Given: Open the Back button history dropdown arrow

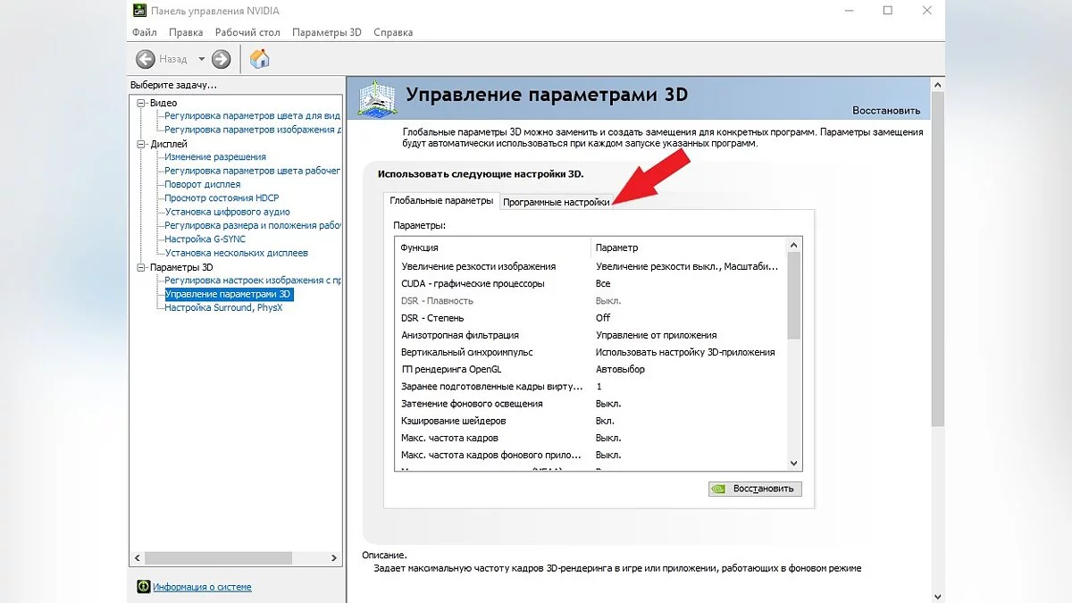Looking at the screenshot, I should [201, 59].
